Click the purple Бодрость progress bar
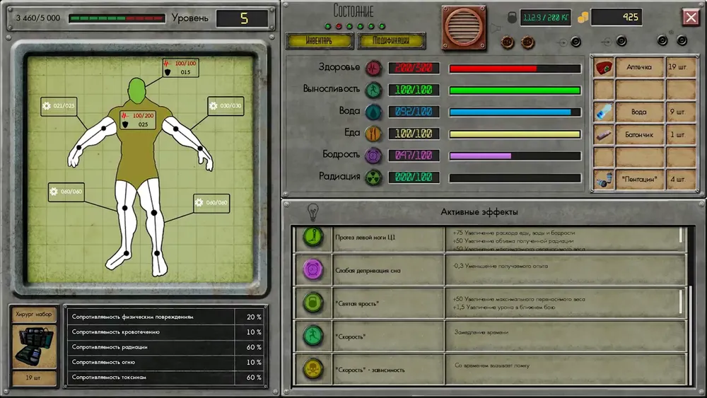 [x=515, y=156]
